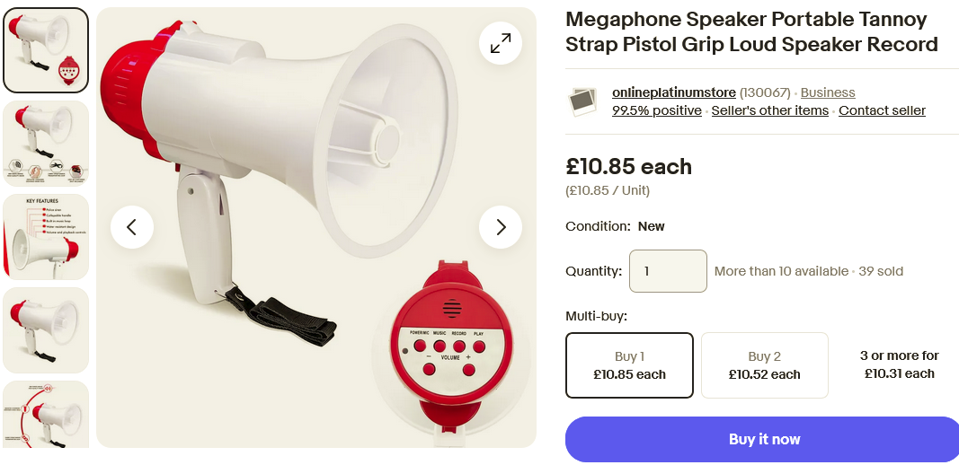Click the Quantity input field
The image size is (959, 465).
tap(668, 271)
